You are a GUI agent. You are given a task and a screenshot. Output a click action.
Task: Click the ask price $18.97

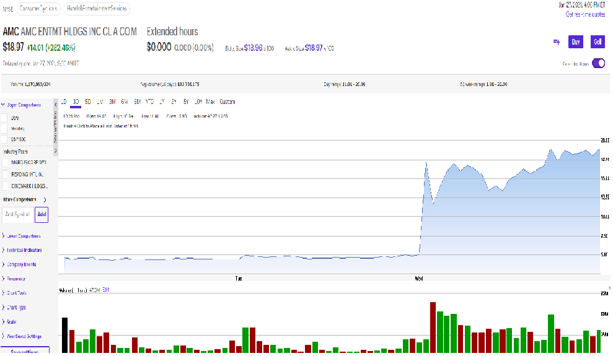click(x=314, y=48)
